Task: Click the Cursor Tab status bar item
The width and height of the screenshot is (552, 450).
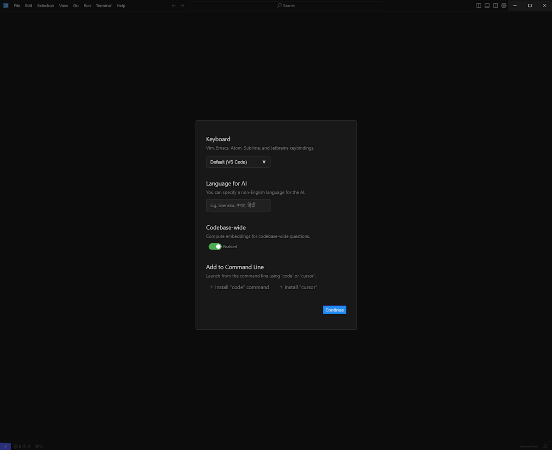Action: (529, 446)
